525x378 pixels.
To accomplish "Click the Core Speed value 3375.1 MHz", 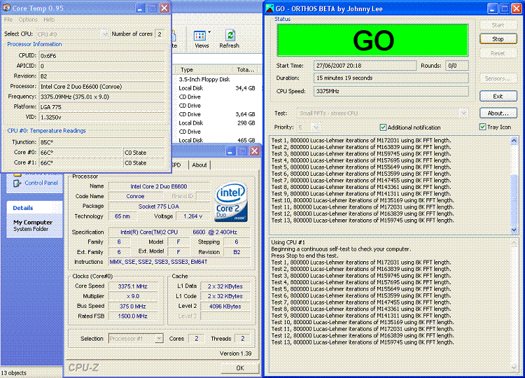I will click(x=133, y=286).
